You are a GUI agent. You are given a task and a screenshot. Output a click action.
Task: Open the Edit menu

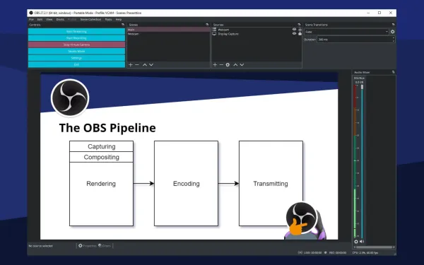click(40, 20)
